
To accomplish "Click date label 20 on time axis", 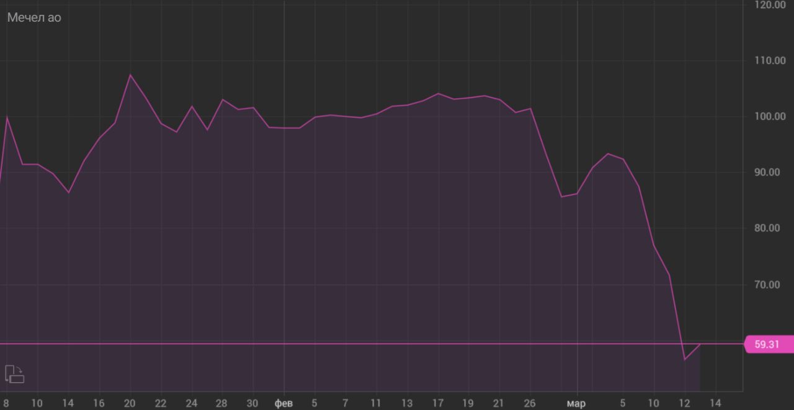I will click(130, 404).
